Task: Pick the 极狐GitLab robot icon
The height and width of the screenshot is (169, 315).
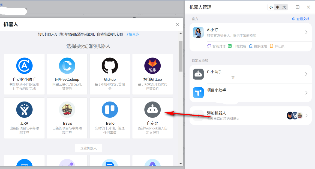Action: point(152,66)
